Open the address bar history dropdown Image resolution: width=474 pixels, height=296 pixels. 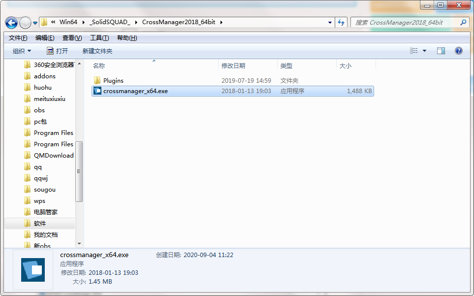tap(330, 23)
